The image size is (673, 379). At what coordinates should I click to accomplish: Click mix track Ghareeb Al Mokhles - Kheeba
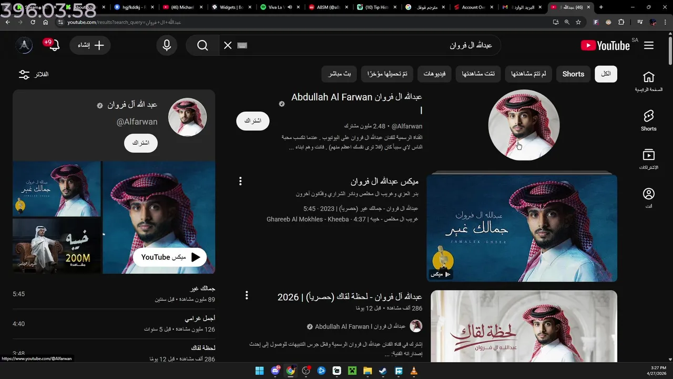(342, 219)
